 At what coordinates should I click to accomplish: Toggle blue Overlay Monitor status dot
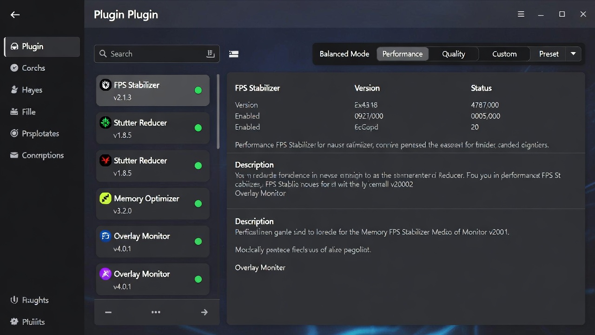pyautogui.click(x=198, y=241)
